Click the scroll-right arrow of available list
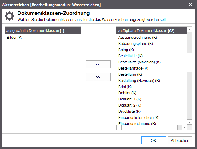The image size is (197, 149). (184, 127)
